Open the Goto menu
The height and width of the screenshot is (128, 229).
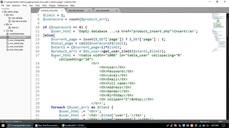click(38, 6)
